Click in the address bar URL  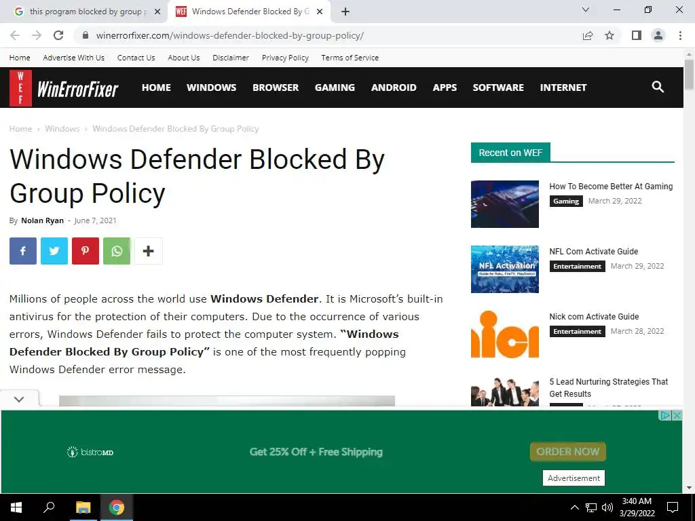[x=229, y=35]
